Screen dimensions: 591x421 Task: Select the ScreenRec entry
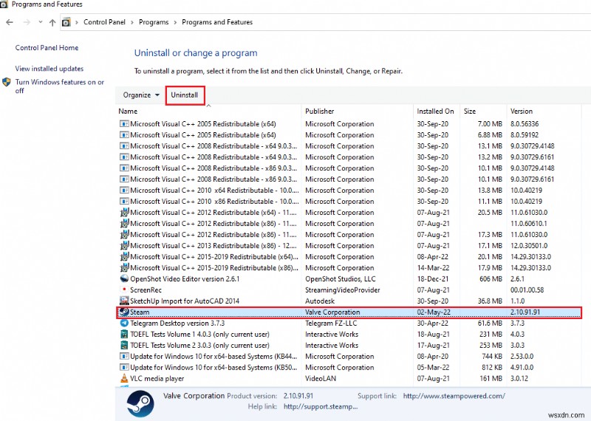(x=146, y=290)
